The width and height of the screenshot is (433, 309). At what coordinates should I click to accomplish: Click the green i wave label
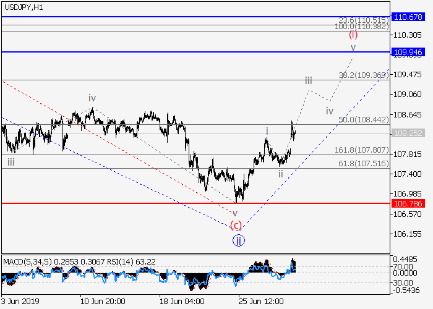coord(267,131)
